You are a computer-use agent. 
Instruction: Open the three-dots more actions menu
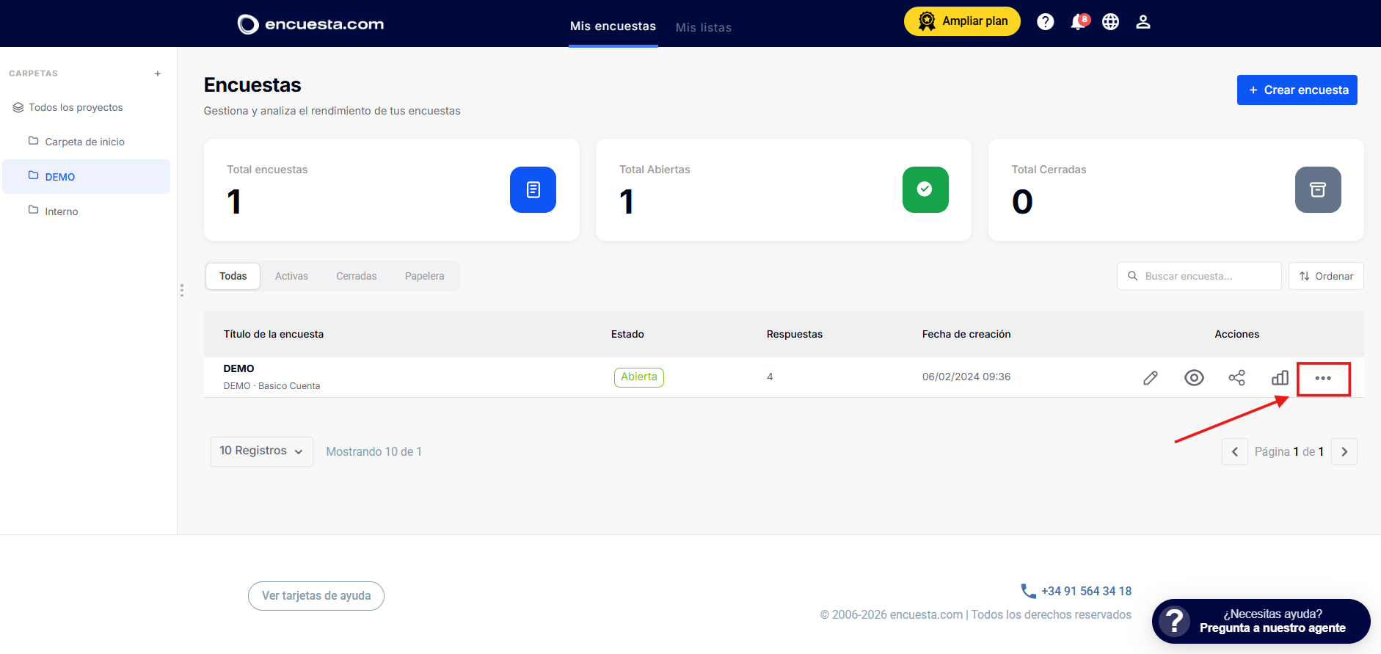coord(1323,378)
